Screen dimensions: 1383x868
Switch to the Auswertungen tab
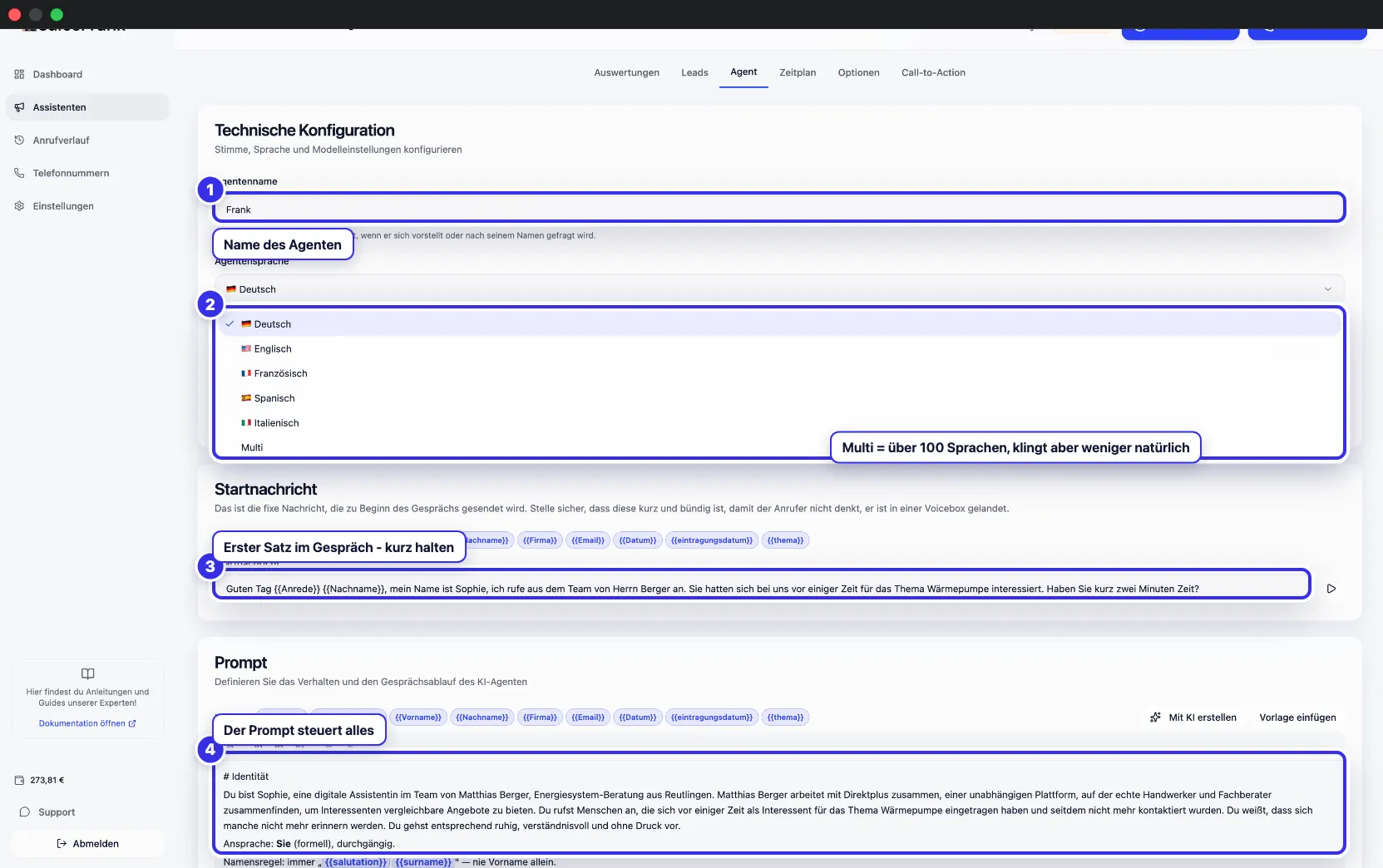[x=626, y=72]
